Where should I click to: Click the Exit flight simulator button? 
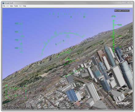122,10
